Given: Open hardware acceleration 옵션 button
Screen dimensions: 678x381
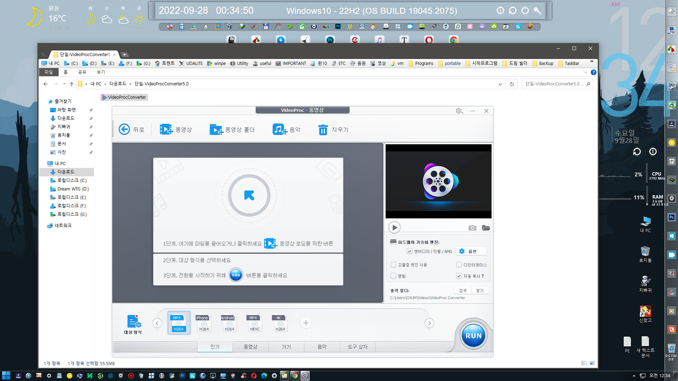Looking at the screenshot, I should [x=471, y=251].
